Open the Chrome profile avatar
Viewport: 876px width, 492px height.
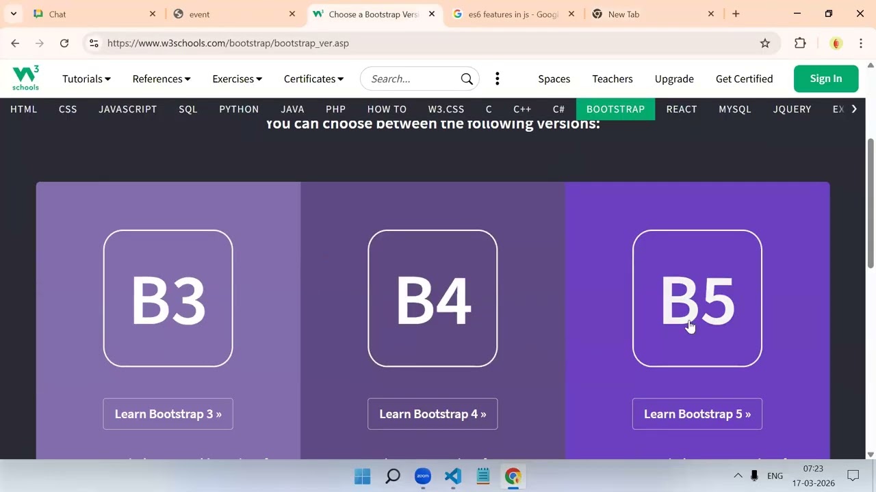coord(836,43)
